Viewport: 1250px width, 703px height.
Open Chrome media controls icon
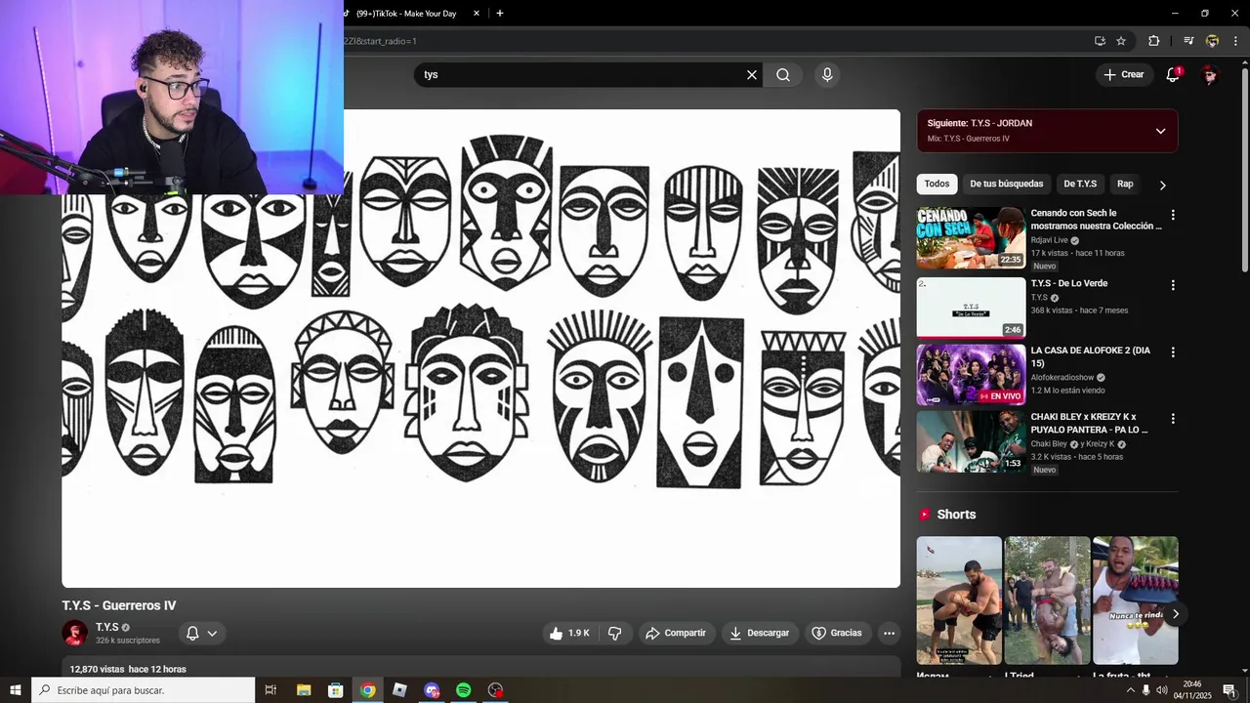(1188, 41)
